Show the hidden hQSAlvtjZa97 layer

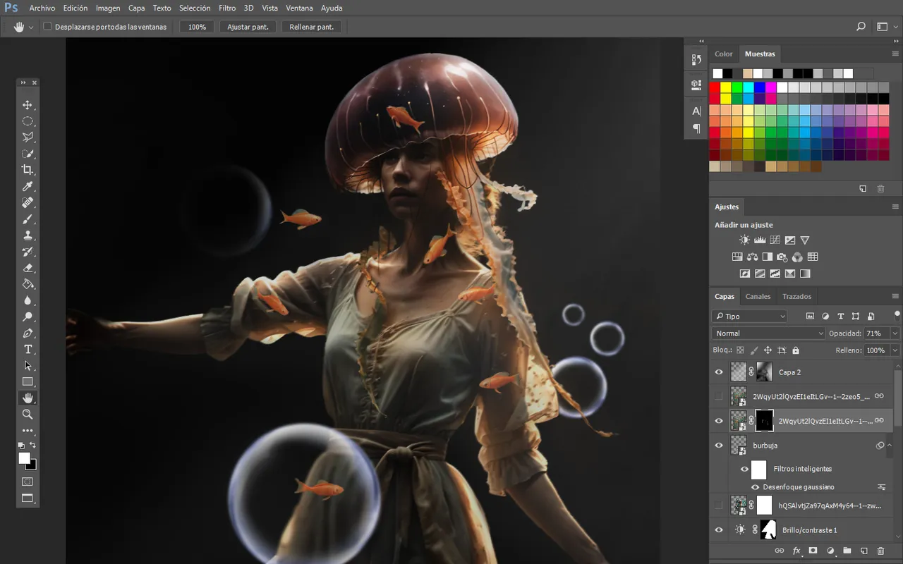click(x=719, y=505)
